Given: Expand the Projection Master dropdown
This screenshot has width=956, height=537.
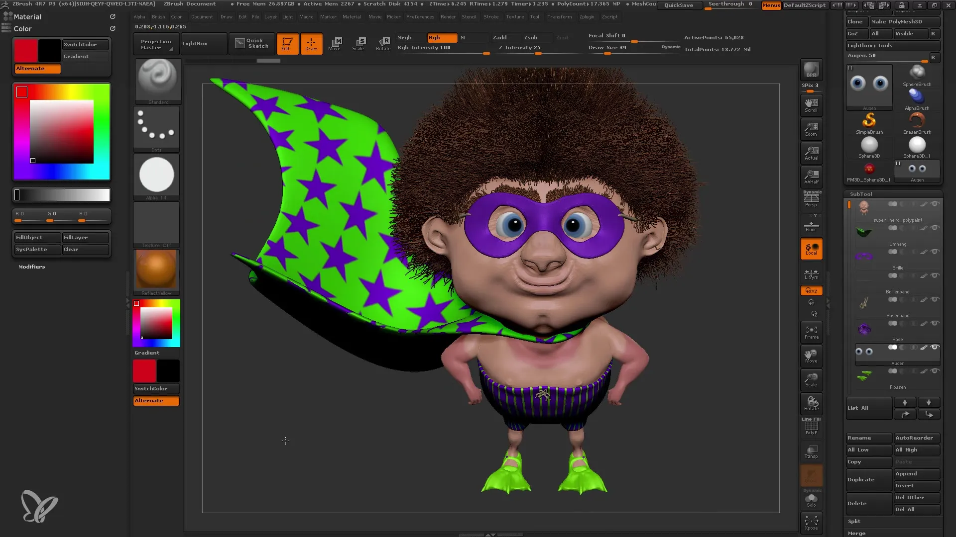Looking at the screenshot, I should pyautogui.click(x=171, y=50).
